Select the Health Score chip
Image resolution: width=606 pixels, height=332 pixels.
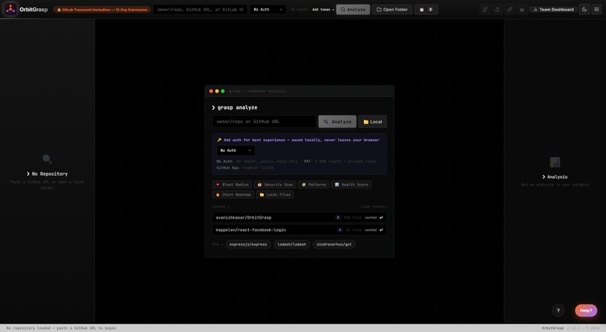pyautogui.click(x=351, y=185)
